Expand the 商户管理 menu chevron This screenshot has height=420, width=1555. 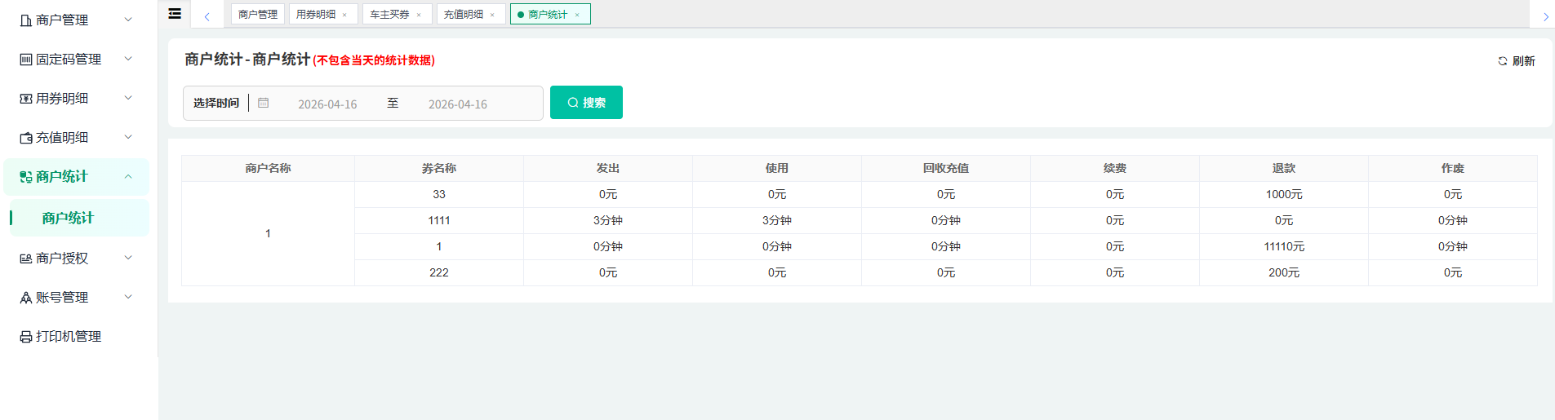(x=128, y=20)
